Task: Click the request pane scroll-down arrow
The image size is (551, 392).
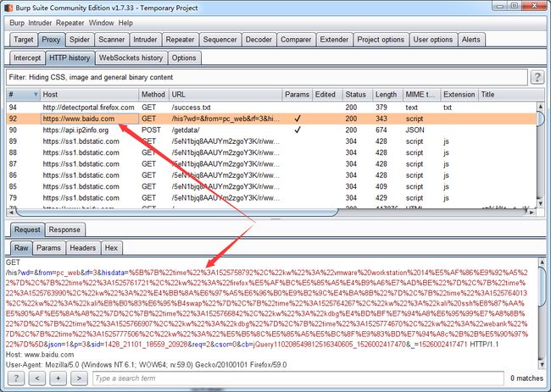Action: click(x=542, y=366)
